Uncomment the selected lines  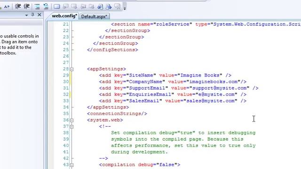(x=46, y=7)
